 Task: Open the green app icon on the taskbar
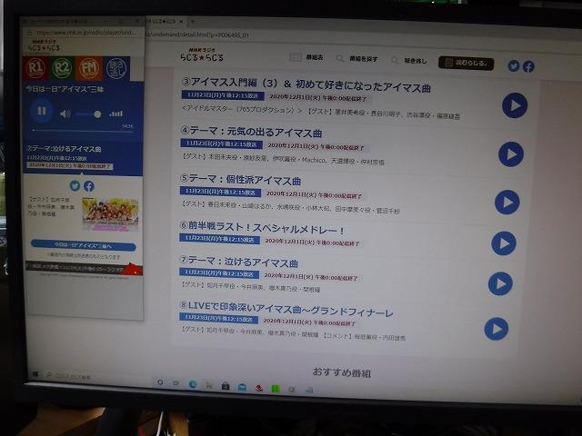point(276,389)
